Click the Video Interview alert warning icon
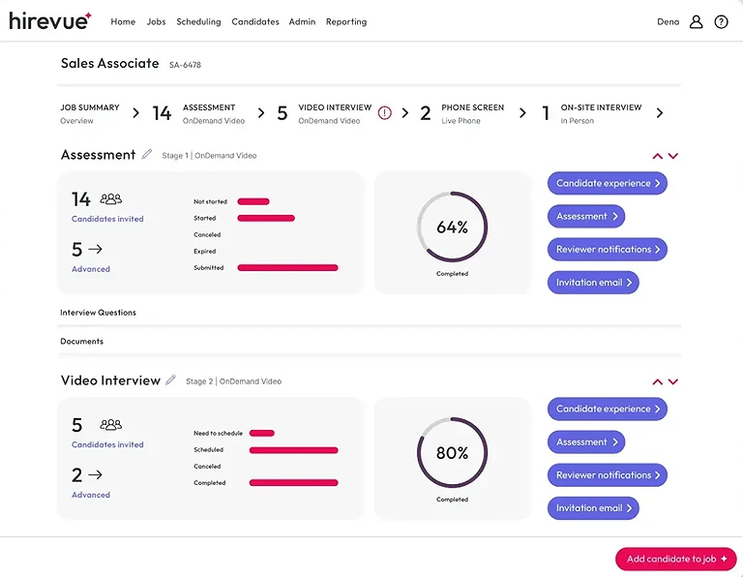The height and width of the screenshot is (577, 743). 384,113
